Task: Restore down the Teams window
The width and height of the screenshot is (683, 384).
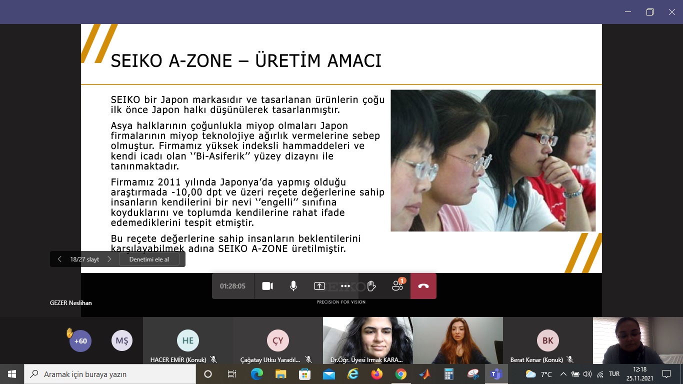Action: [x=649, y=12]
